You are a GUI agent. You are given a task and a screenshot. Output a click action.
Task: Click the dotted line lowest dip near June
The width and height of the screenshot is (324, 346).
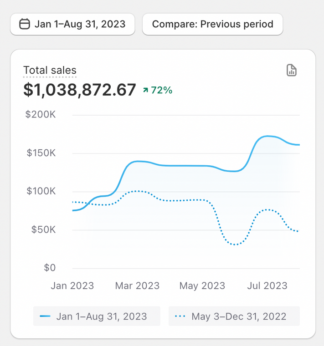tap(235, 244)
